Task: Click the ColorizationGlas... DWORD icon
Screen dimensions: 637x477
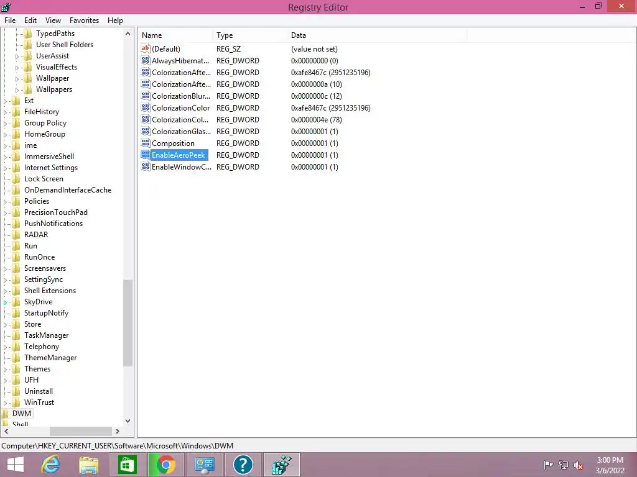Action: tap(146, 131)
